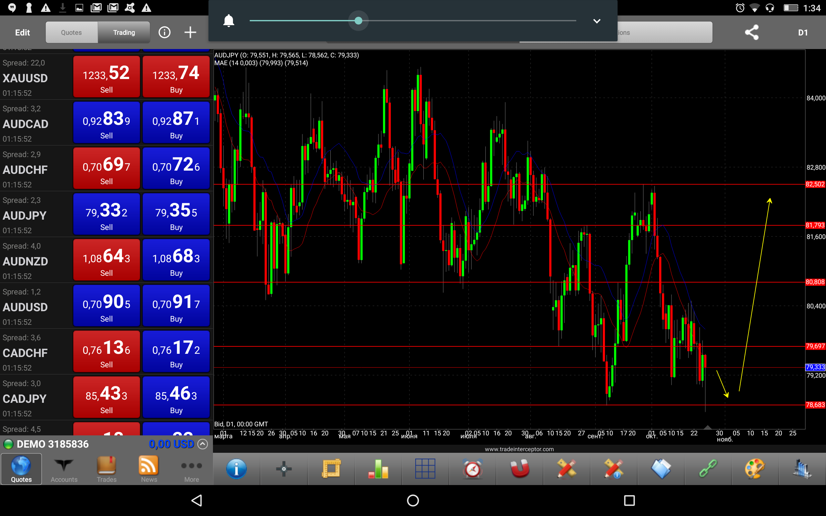The width and height of the screenshot is (826, 516).
Task: Open the color palette settings
Action: click(x=755, y=469)
